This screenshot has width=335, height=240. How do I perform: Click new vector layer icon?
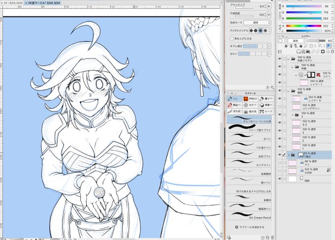[303, 52]
